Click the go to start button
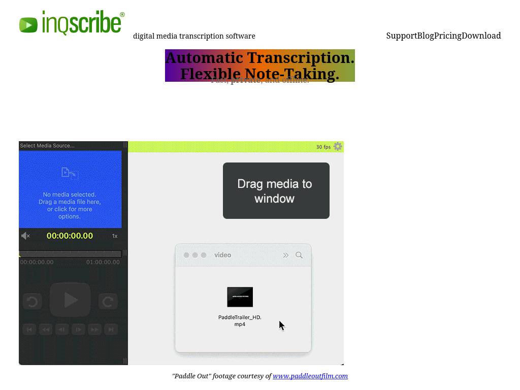520x390 pixels. [x=29, y=329]
